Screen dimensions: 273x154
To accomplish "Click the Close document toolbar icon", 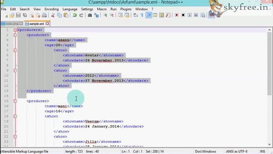I will click(32, 15).
